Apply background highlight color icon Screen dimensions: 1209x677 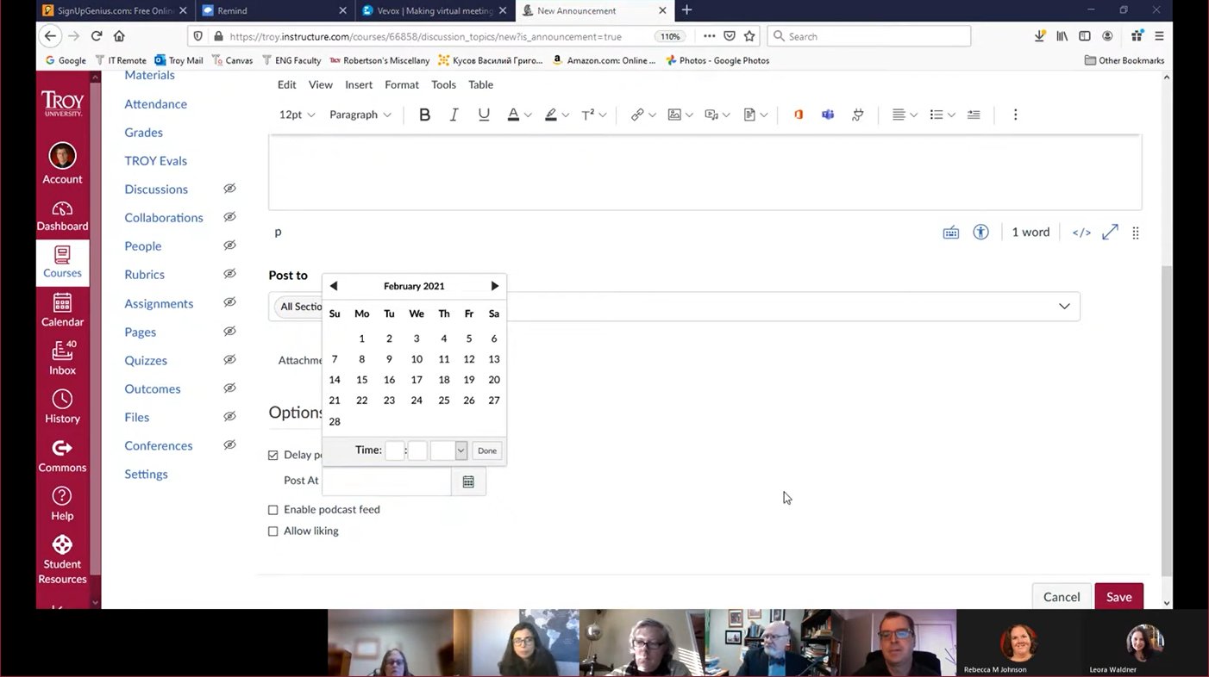[550, 115]
